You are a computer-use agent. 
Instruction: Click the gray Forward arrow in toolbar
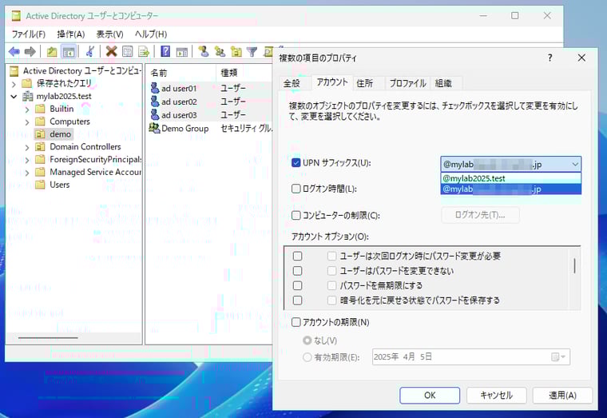click(30, 51)
